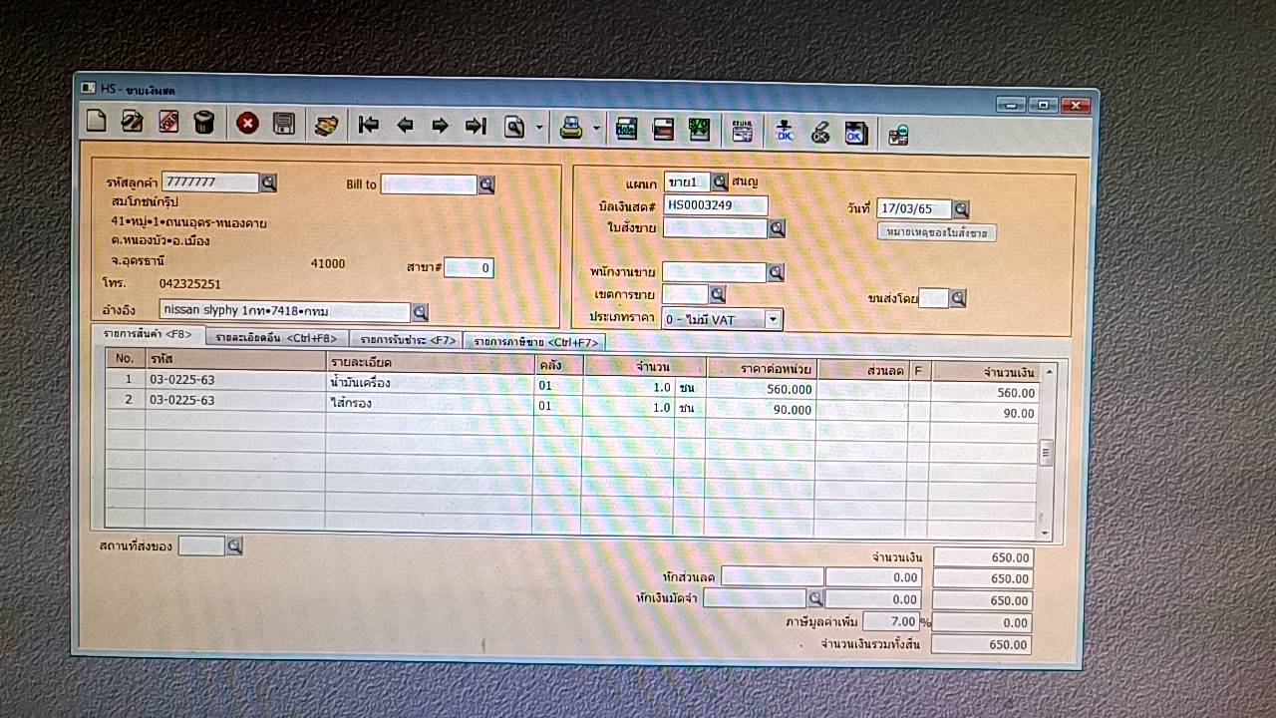Viewport: 1276px width, 718px height.
Task: Open dropdown arrow beside printer icon
Action: click(596, 129)
